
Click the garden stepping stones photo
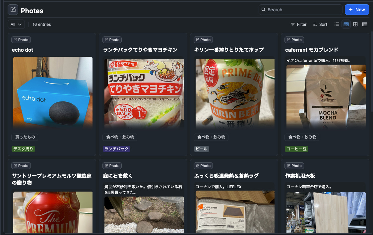[x=144, y=215]
